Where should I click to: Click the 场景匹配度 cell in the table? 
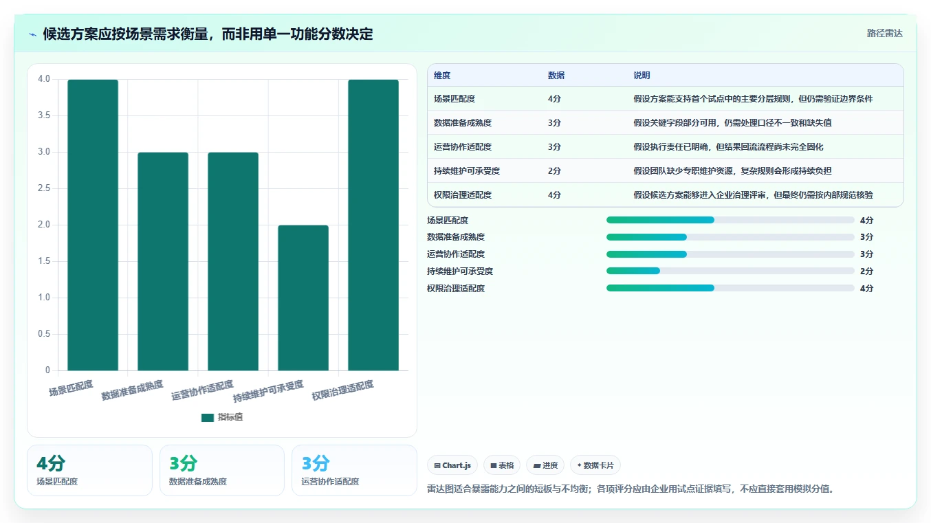point(454,99)
